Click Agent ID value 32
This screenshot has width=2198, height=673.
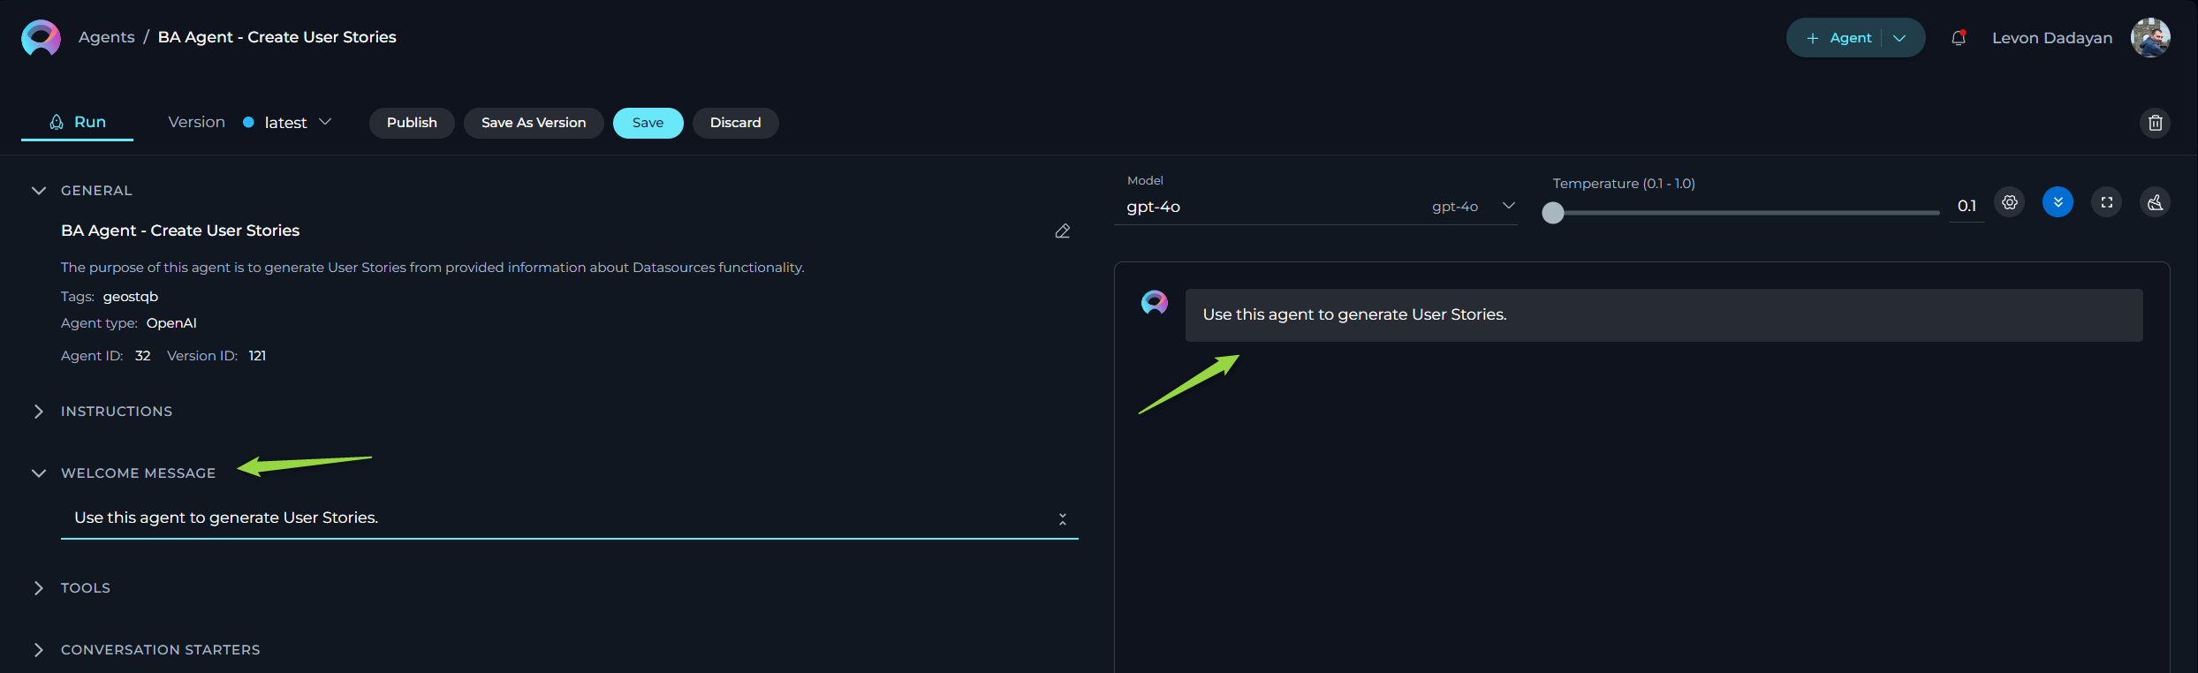click(x=143, y=356)
